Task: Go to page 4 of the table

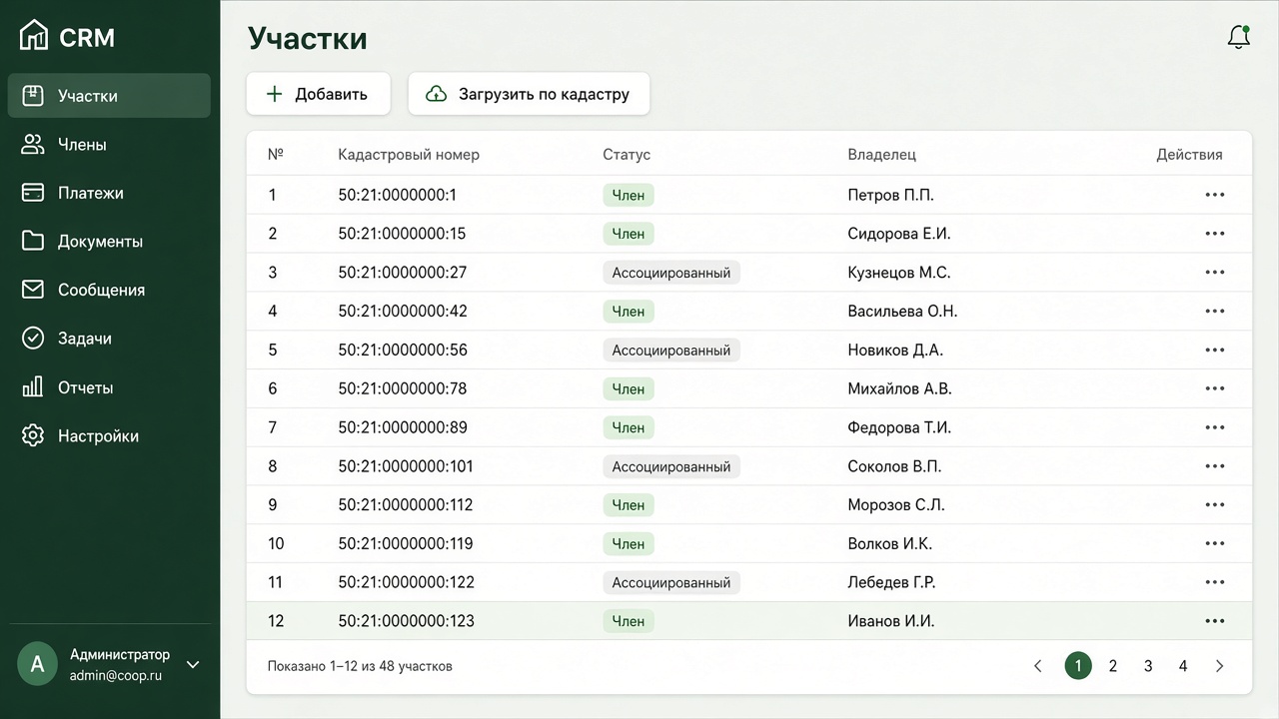Action: tap(1183, 666)
